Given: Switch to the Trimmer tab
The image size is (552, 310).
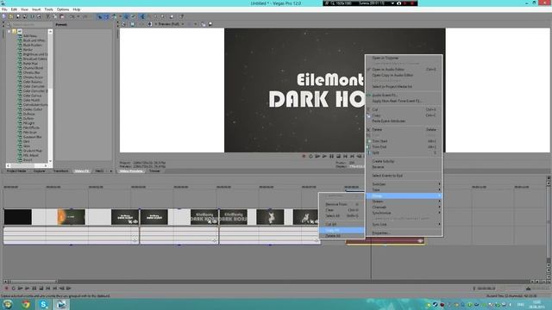Looking at the screenshot, I should 154,171.
